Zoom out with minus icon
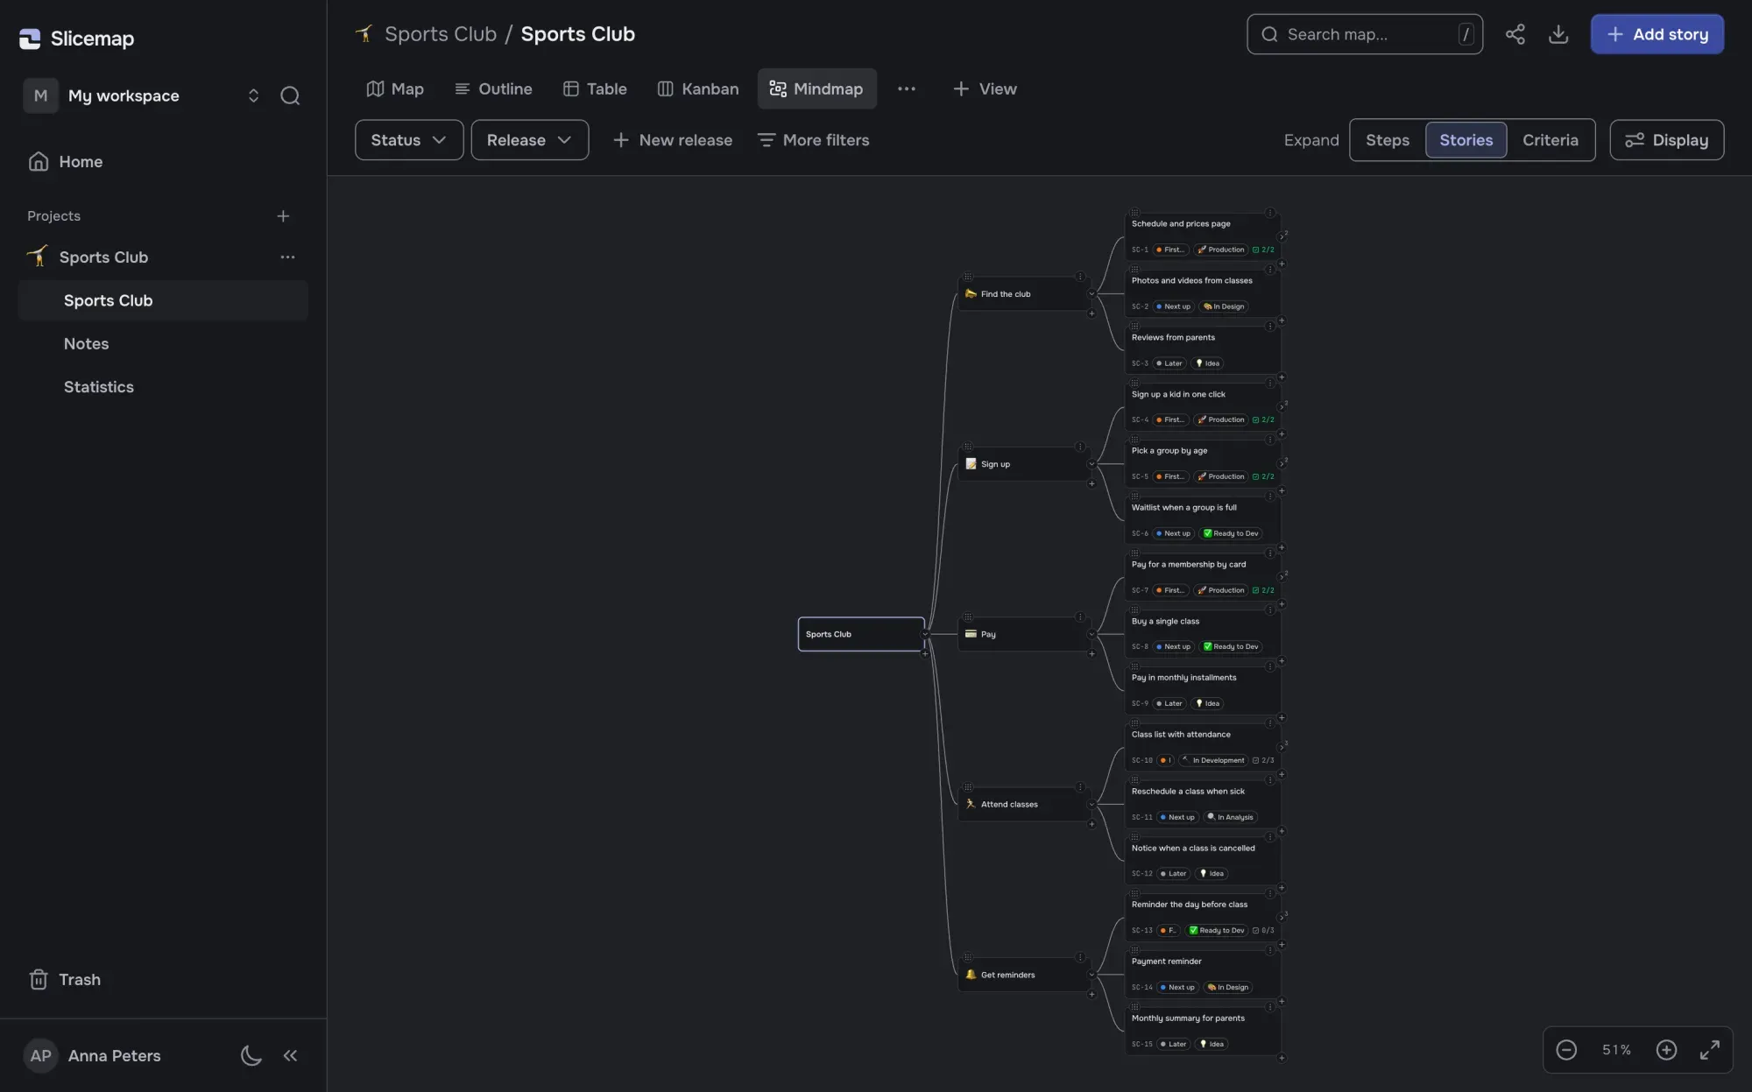This screenshot has height=1092, width=1752. coord(1566,1049)
